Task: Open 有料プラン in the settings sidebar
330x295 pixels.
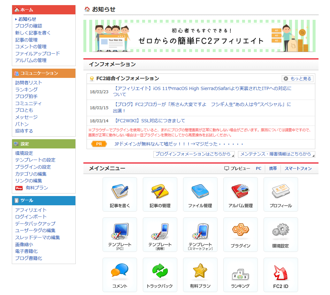Action: [37, 188]
